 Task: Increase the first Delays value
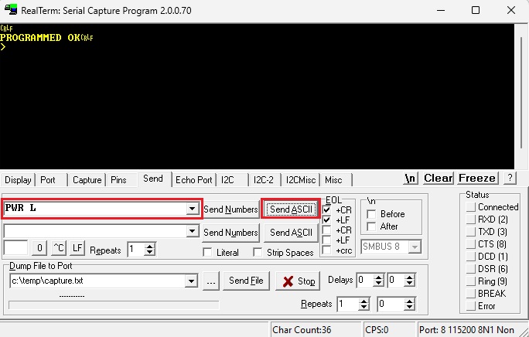(x=378, y=277)
